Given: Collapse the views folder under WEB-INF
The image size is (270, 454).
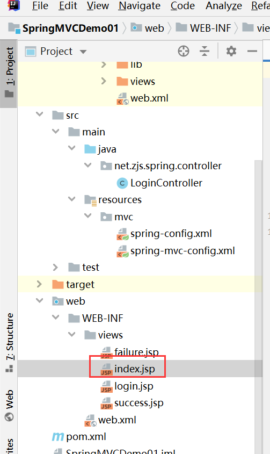Looking at the screenshot, I should (71, 334).
